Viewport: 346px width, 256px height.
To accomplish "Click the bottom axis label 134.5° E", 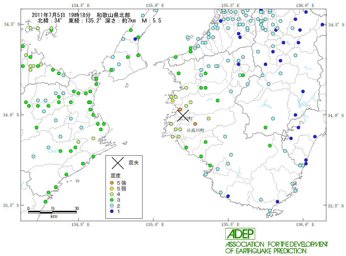I will [x=81, y=224].
